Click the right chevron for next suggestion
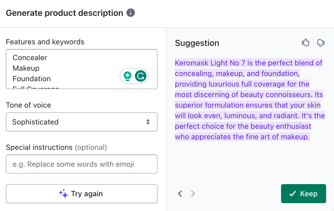 point(193,194)
